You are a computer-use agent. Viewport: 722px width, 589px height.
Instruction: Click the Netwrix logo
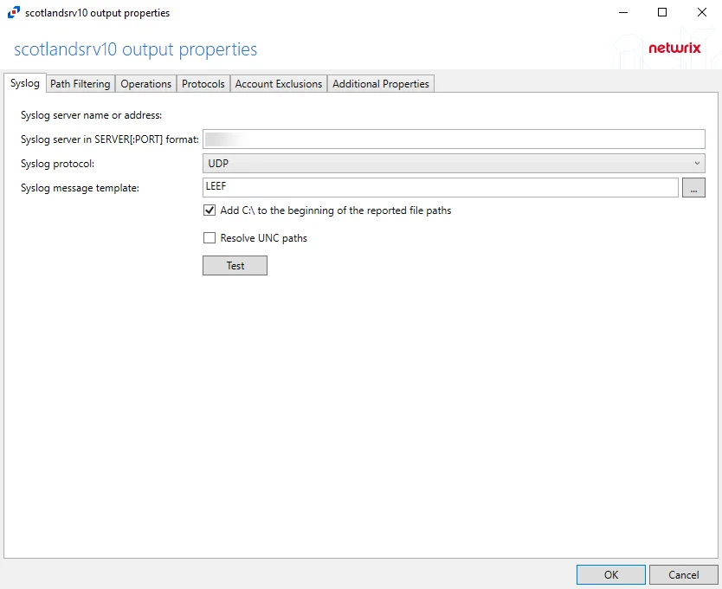pyautogui.click(x=674, y=48)
